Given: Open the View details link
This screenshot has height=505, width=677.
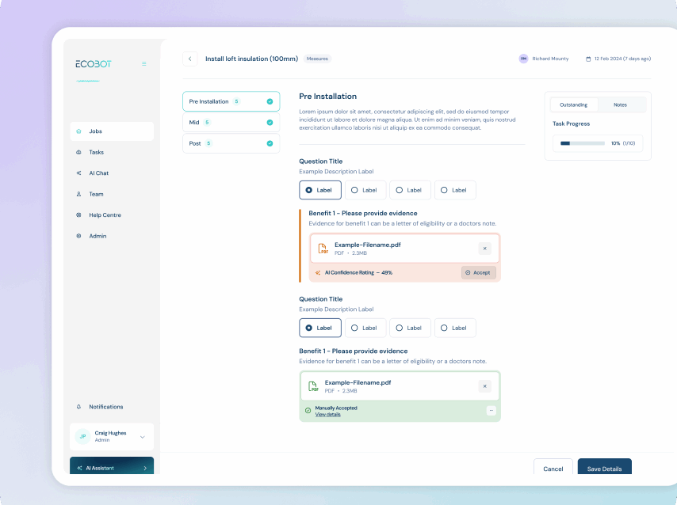Looking at the screenshot, I should click(x=327, y=415).
